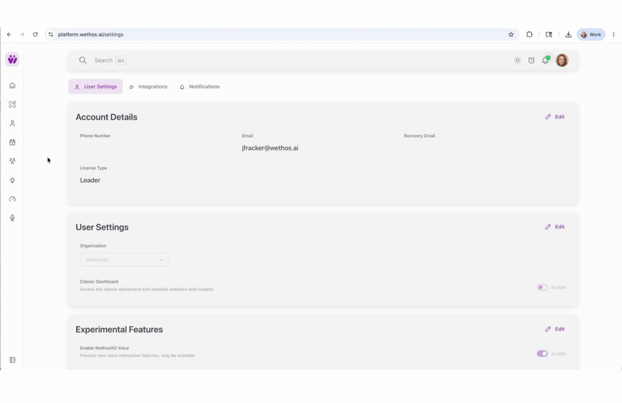Click the Leader license type value
This screenshot has height=403, width=622.
(90, 180)
